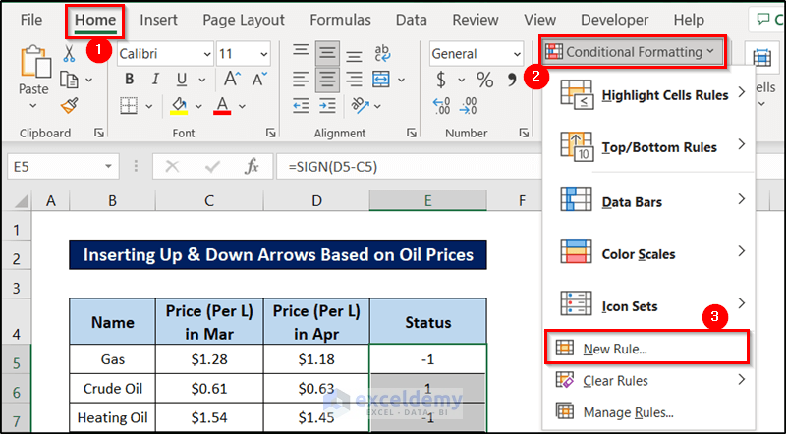Screen dimensions: 786x434
Task: Click Merge & Center icon
Action: click(381, 80)
